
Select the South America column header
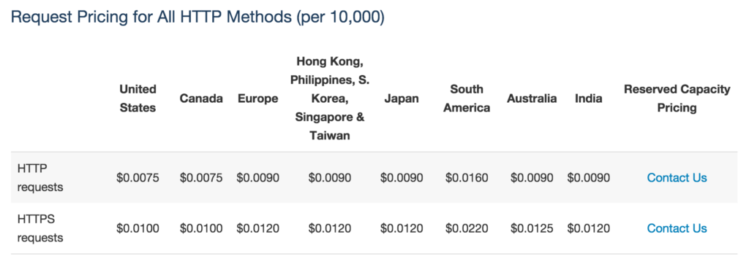point(467,98)
